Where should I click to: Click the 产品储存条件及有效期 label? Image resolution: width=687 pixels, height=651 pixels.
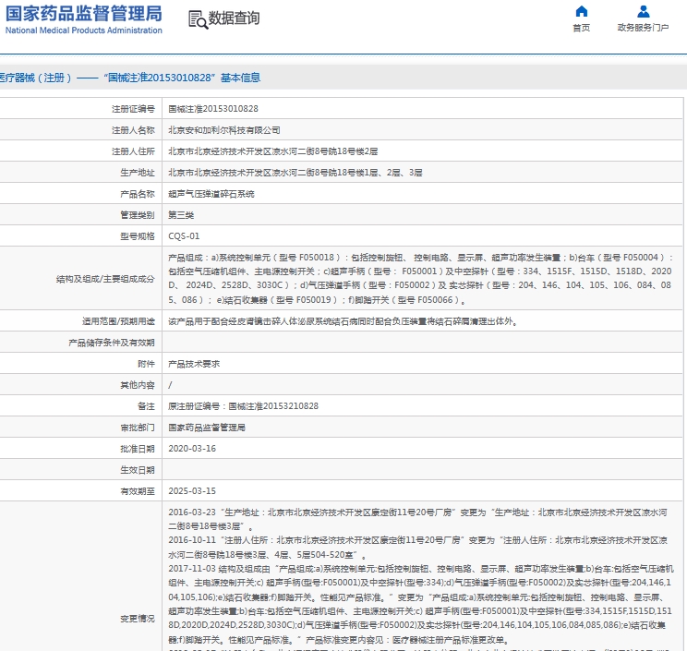(112, 343)
